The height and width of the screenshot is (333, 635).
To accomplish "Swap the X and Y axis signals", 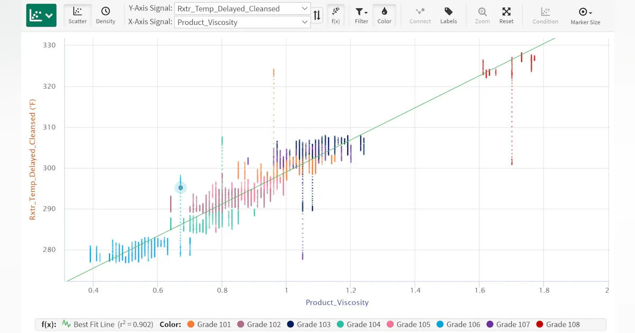I will 317,15.
